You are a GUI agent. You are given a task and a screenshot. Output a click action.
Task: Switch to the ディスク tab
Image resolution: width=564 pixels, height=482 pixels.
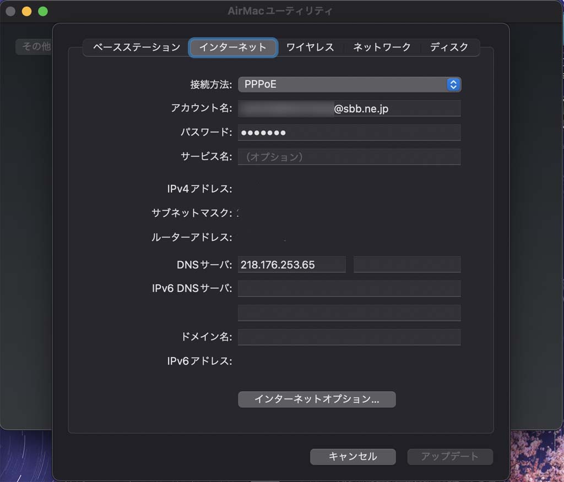[x=449, y=47]
